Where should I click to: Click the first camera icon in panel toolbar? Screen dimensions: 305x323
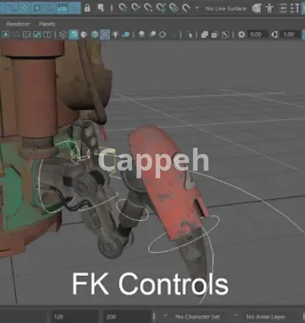[5, 34]
